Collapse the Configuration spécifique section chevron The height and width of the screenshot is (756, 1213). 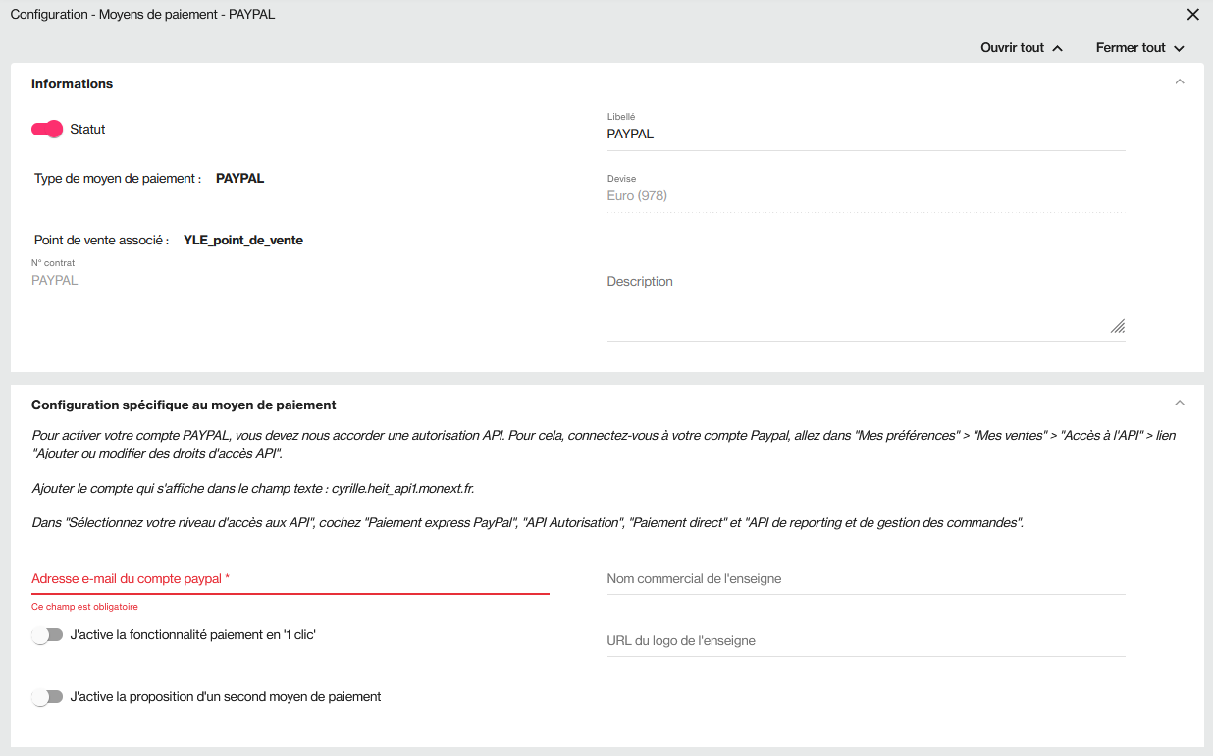coord(1180,404)
